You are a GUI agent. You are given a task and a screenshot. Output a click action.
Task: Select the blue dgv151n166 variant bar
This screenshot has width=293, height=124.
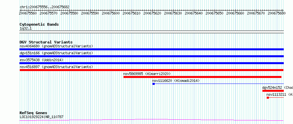pos(151,56)
